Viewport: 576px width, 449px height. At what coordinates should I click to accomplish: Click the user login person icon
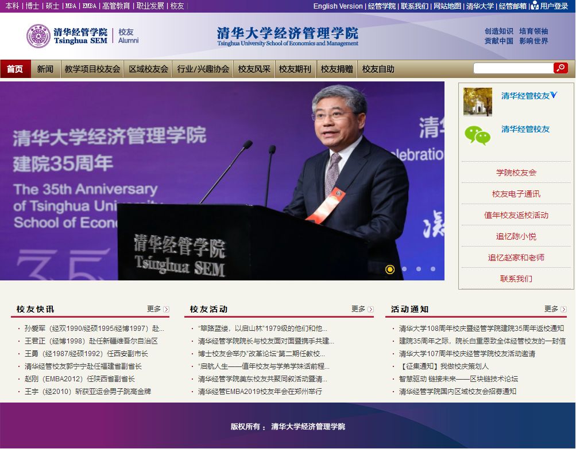[x=535, y=6]
